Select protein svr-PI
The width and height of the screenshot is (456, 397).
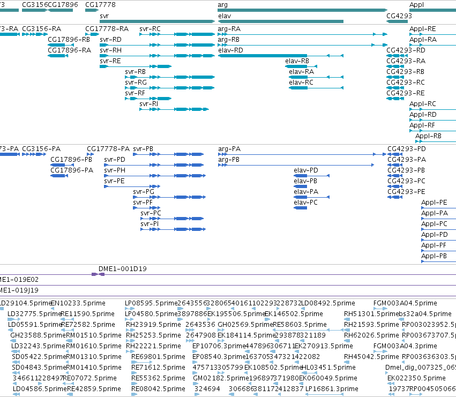click(x=173, y=229)
